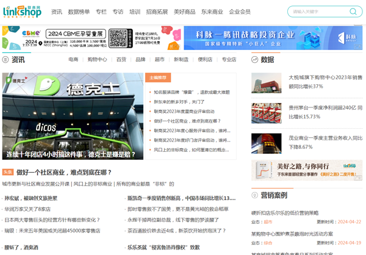The height and width of the screenshot is (255, 366).
Task: Click the search magnifier icon
Action: click(353, 12)
